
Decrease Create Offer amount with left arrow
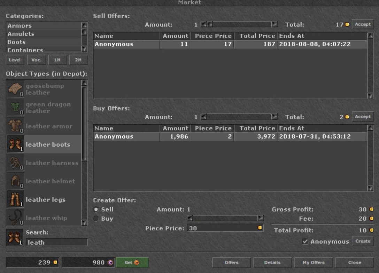tap(190, 218)
